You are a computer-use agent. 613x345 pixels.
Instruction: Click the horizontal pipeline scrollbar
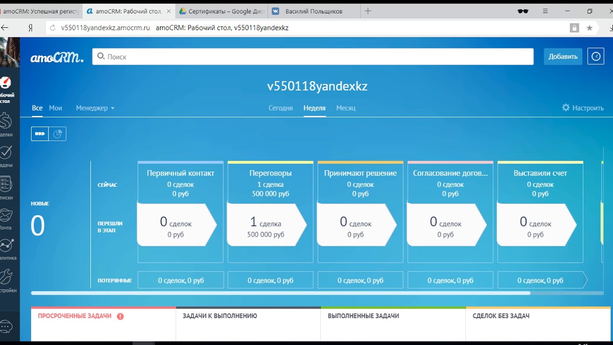point(281,293)
